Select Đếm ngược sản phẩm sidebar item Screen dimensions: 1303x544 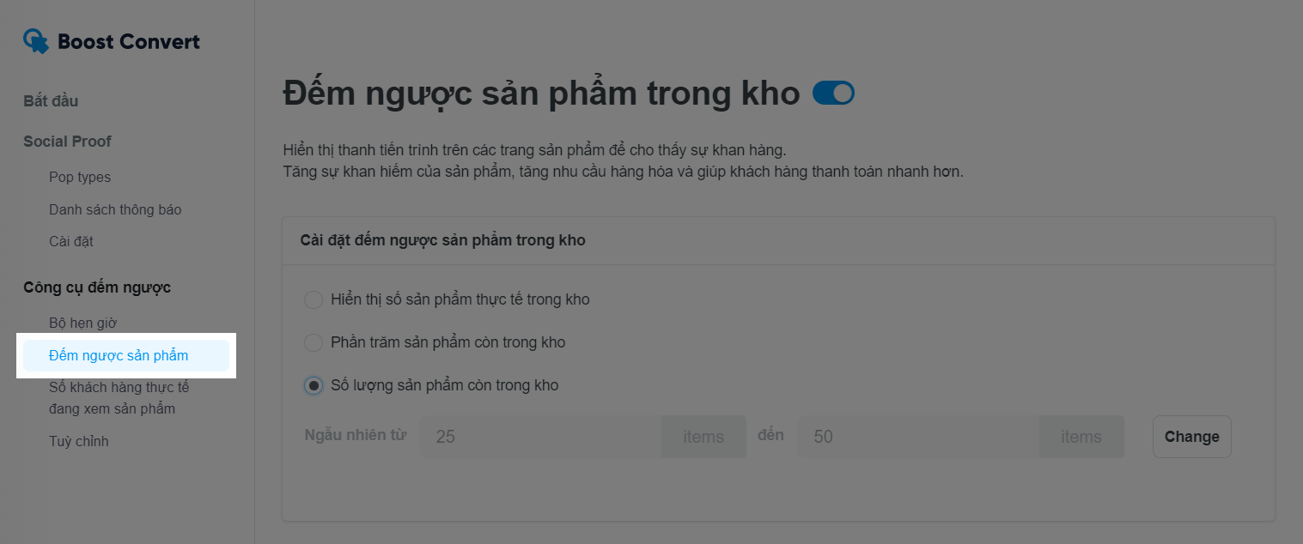pos(126,355)
